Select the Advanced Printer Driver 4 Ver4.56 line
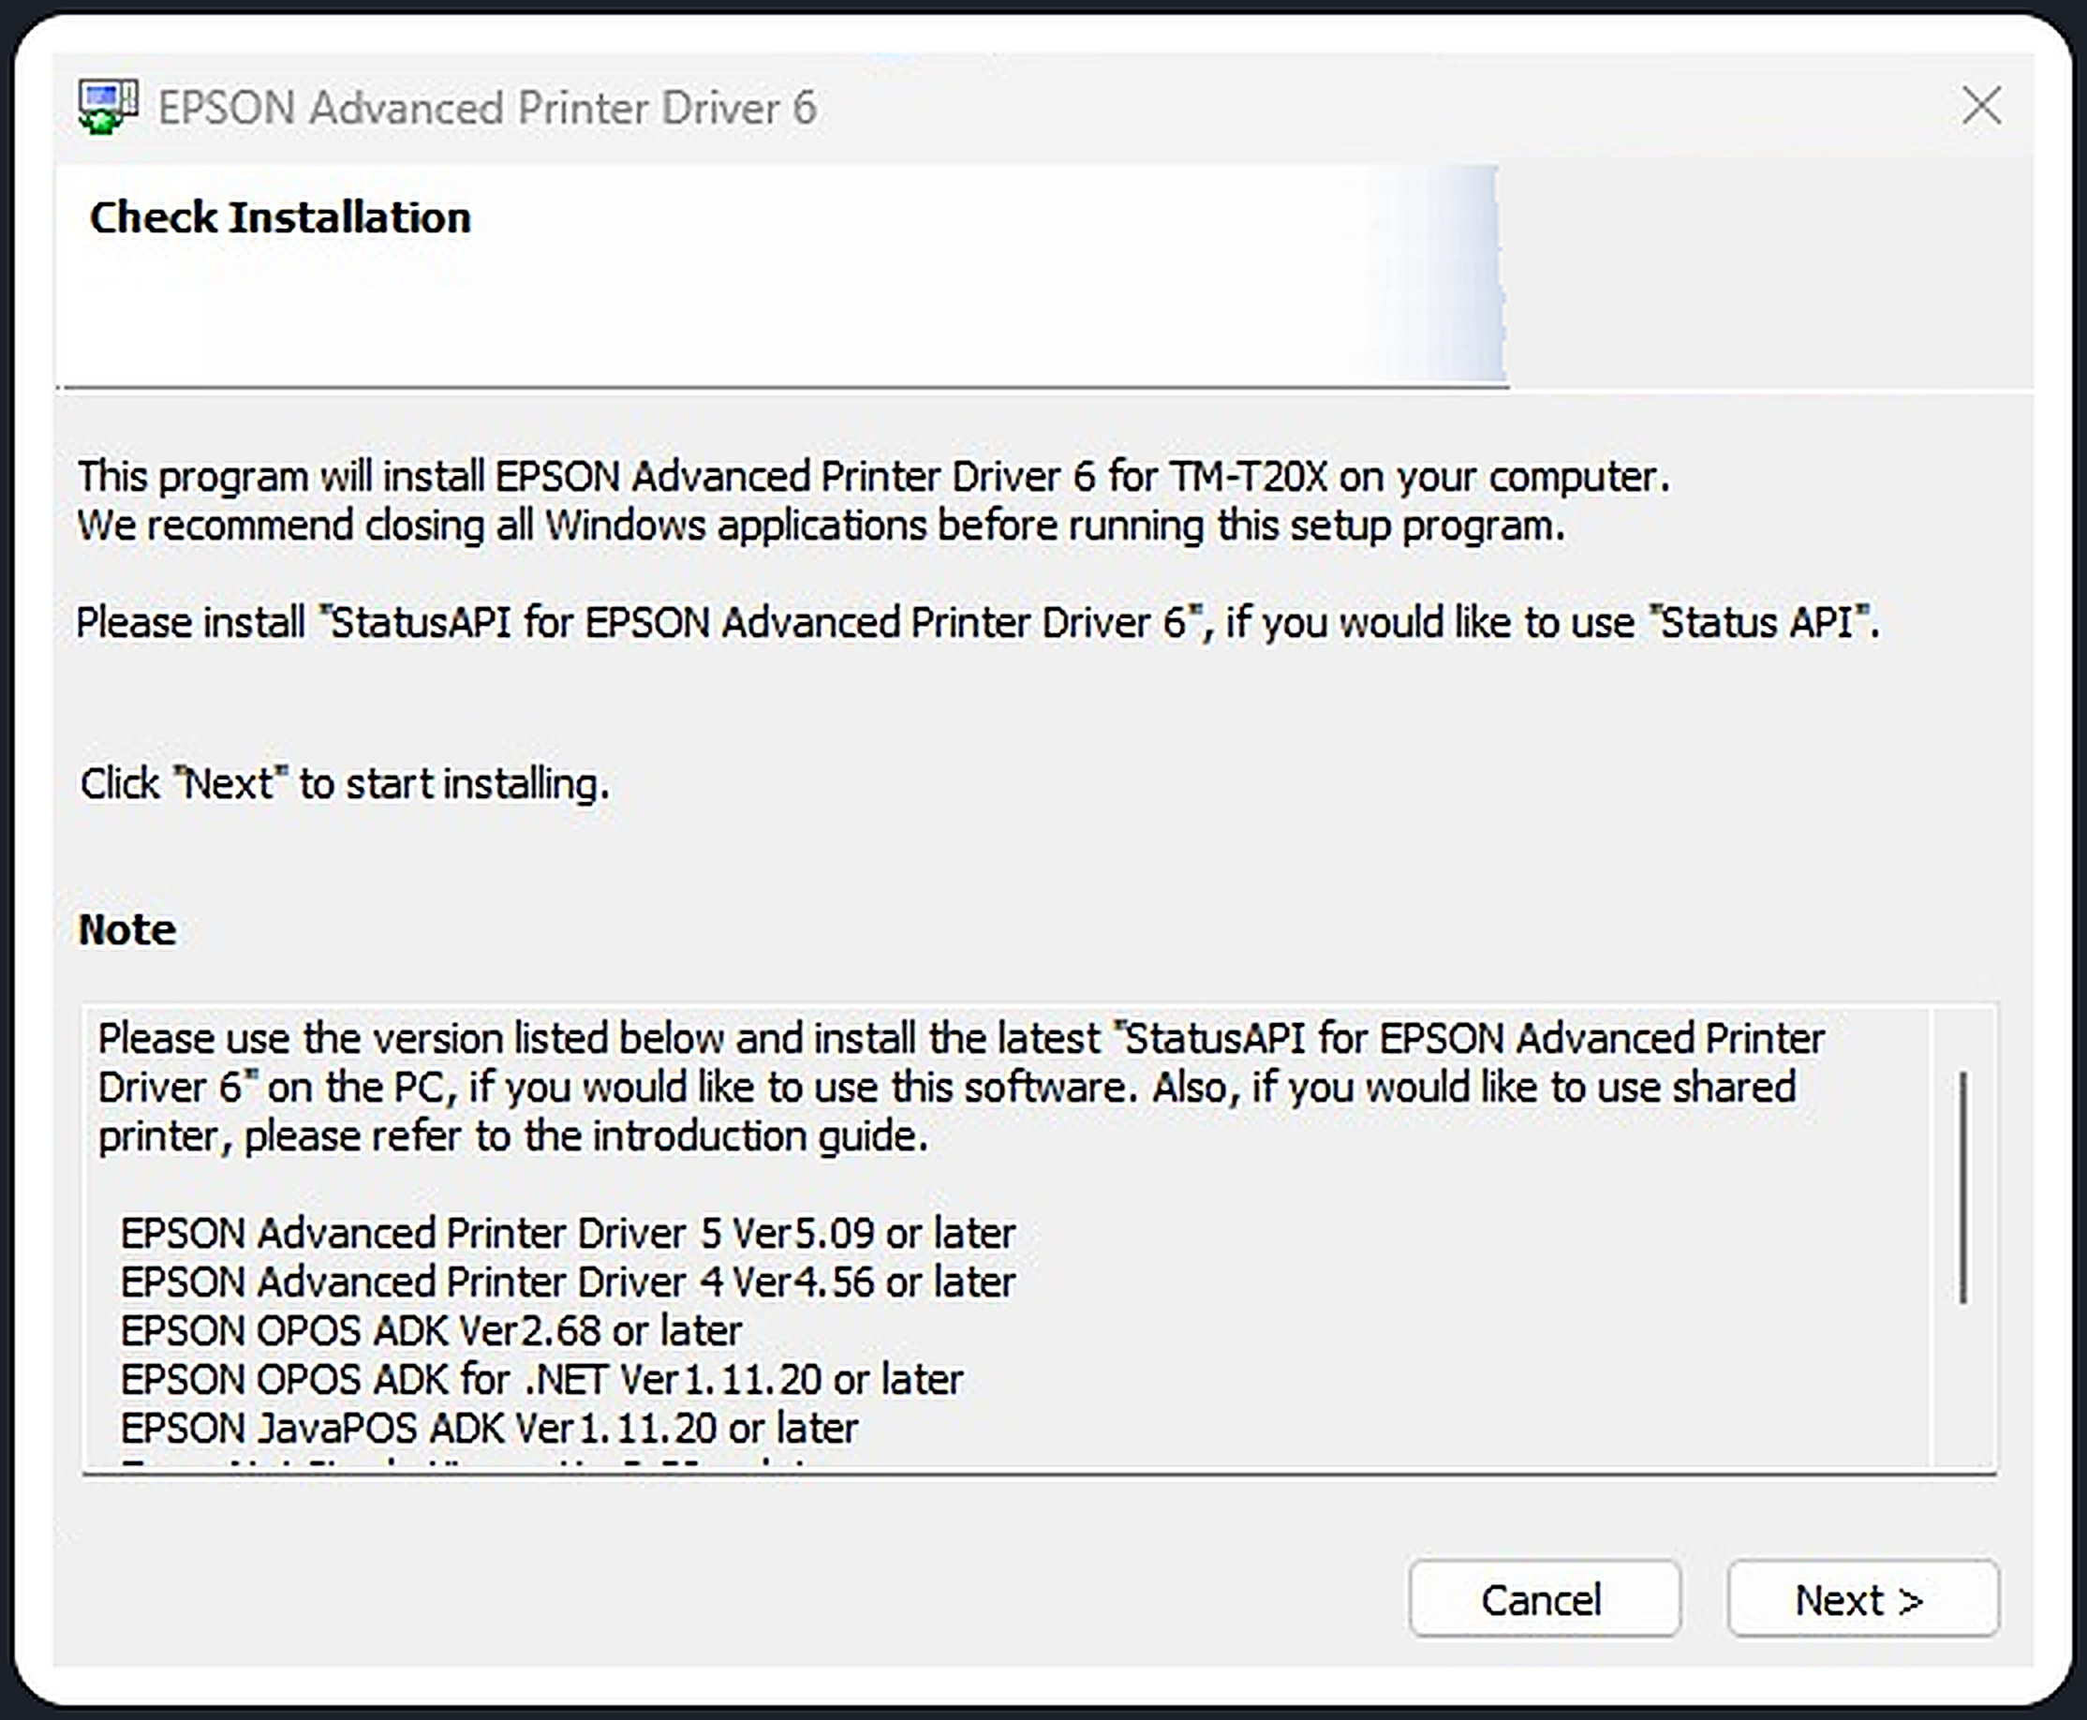Image resolution: width=2087 pixels, height=1720 pixels. point(569,1283)
